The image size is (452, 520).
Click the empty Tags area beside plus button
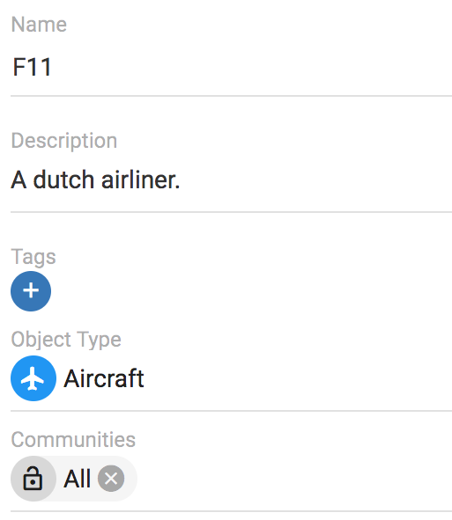click(x=252, y=291)
